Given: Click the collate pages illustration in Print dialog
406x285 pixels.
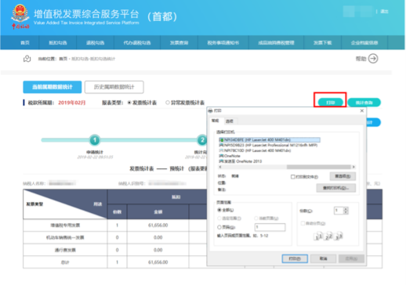Looking at the screenshot, I should pos(328,236).
